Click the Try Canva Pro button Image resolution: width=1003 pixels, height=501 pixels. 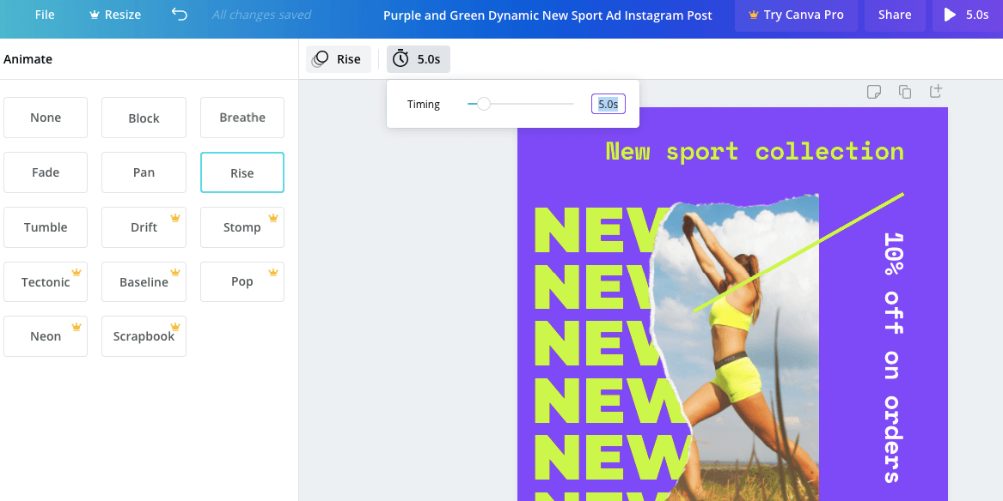[x=796, y=15]
